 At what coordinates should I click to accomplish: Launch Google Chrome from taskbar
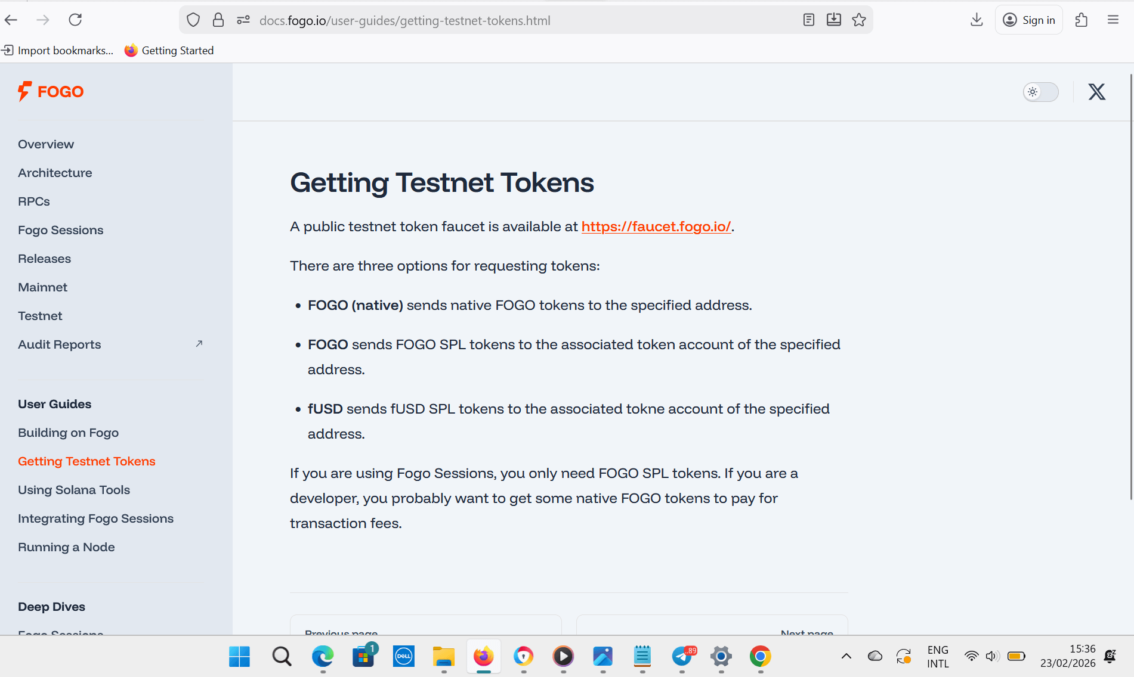coord(761,657)
